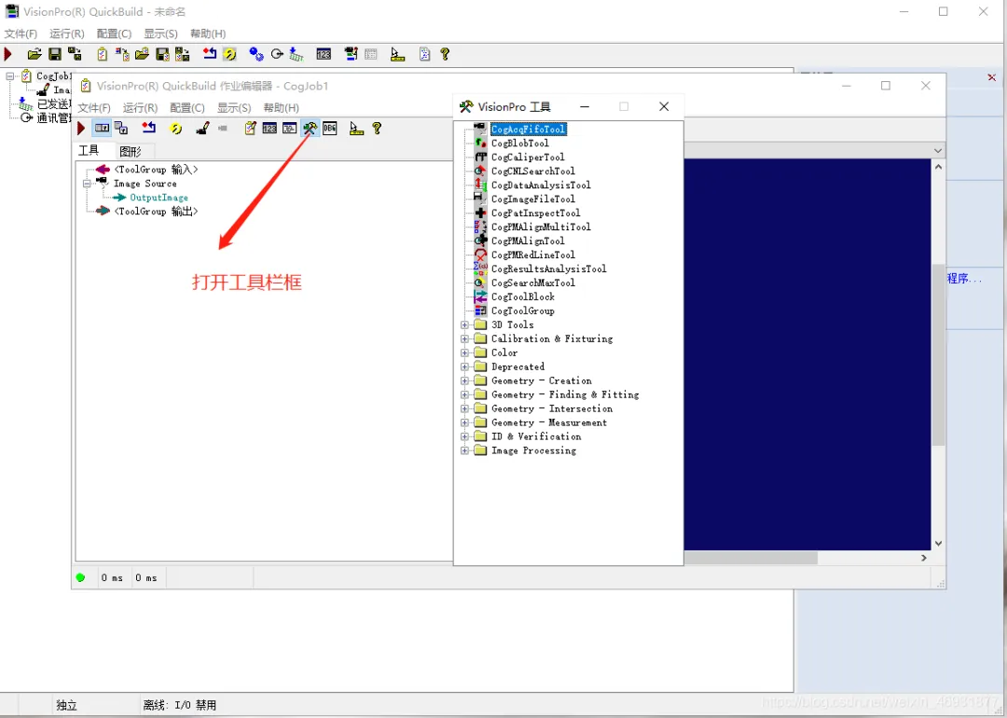This screenshot has height=718, width=1007.
Task: Click the reset statistics icon in main toolbar
Action: pos(210,54)
